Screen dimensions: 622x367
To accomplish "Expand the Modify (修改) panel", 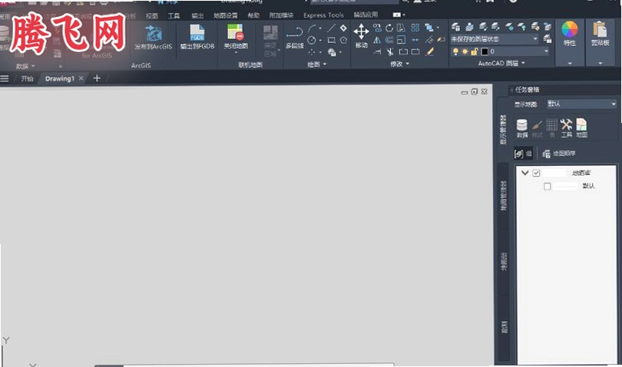I will [x=400, y=64].
